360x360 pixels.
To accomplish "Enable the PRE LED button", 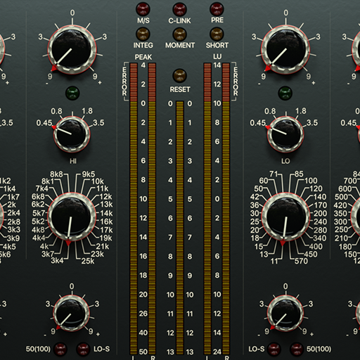I will click(217, 9).
